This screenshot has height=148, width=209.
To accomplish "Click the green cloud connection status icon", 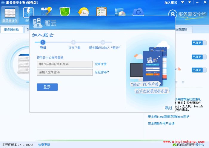I will (x=174, y=145).
